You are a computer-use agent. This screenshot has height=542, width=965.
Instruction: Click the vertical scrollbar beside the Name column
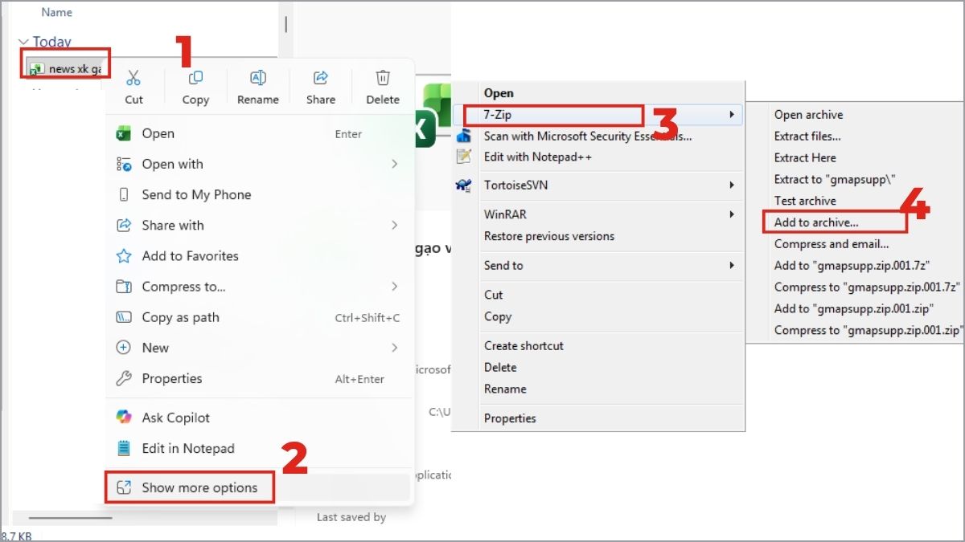tap(285, 24)
